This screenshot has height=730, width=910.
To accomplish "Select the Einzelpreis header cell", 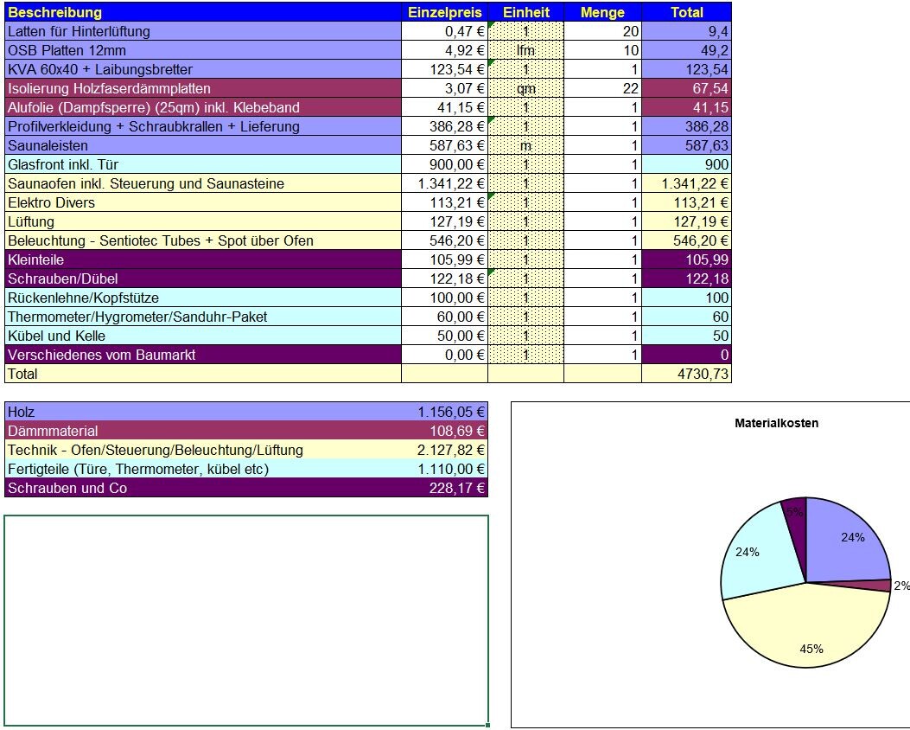I will coord(444,12).
